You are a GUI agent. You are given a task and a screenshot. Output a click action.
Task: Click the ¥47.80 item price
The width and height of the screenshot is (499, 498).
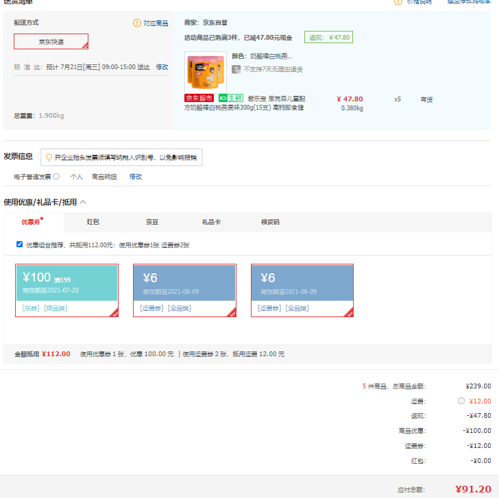point(350,99)
